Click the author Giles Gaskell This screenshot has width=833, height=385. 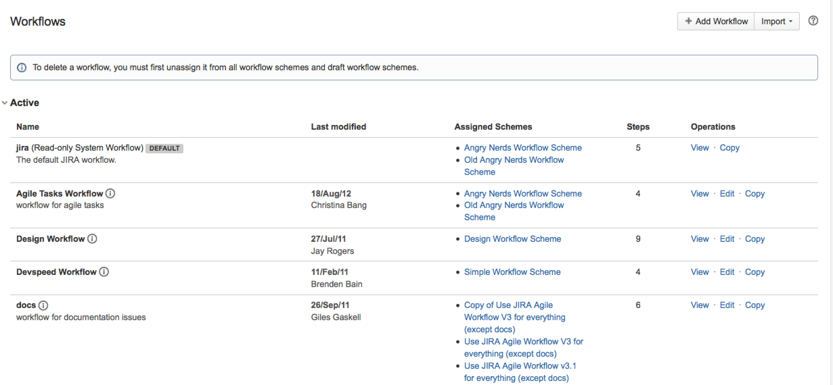[x=336, y=317]
